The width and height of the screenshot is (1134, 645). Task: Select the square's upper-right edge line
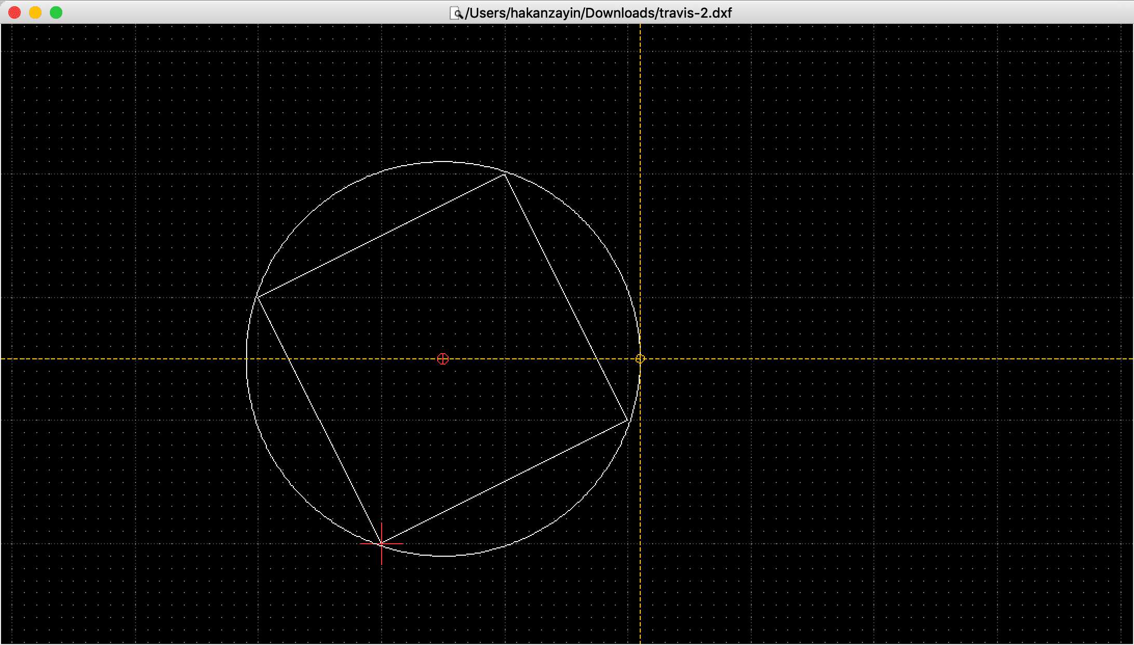coord(566,297)
